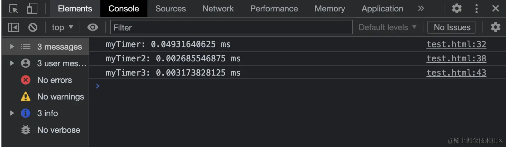Show more tabs with the chevron
Screen dimensions: 506x147
tap(421, 9)
